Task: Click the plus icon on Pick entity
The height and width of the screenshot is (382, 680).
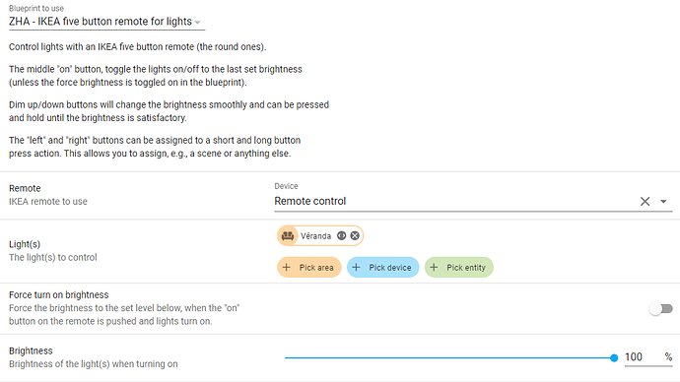Action: click(434, 267)
